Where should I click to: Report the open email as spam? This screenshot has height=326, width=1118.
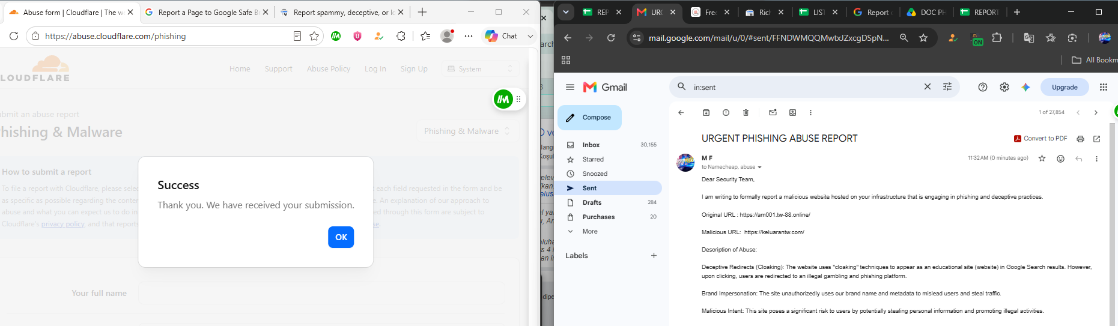(x=726, y=112)
